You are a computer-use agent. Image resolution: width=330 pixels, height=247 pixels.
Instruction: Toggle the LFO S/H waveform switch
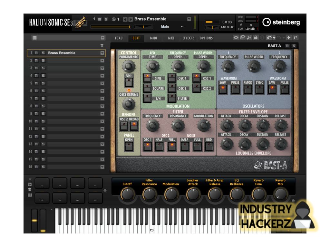(x=147, y=98)
